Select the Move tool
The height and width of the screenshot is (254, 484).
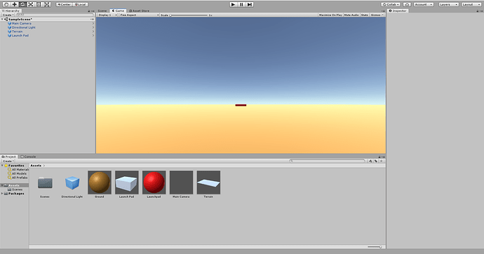click(14, 4)
